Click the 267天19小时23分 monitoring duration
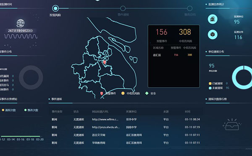 tap(21, 31)
